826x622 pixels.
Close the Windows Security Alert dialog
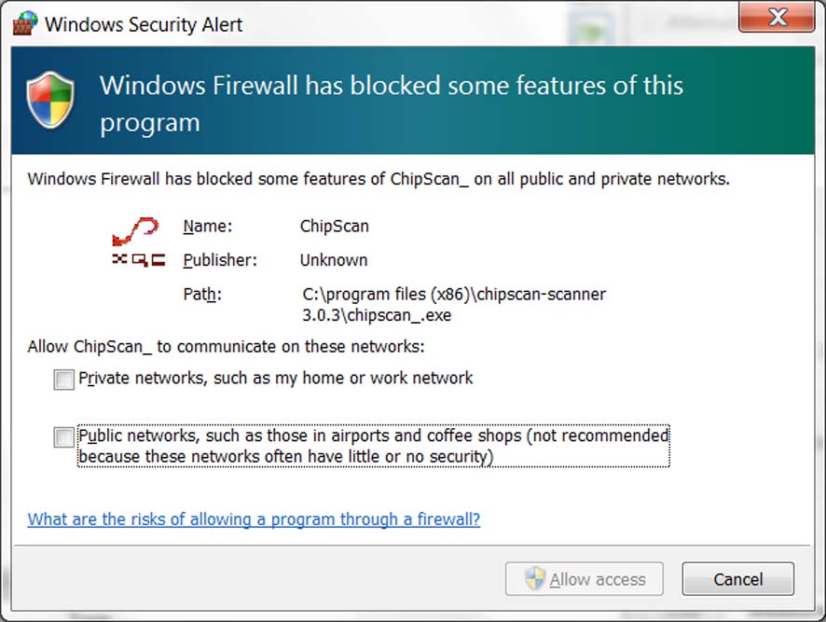777,17
